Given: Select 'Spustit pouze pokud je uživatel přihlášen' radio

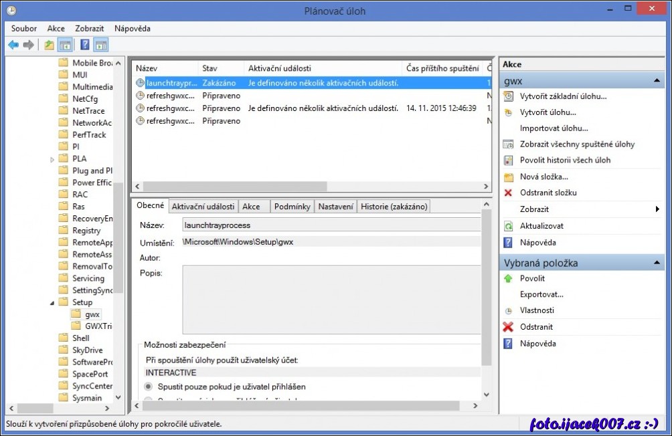Looking at the screenshot, I should pyautogui.click(x=149, y=387).
